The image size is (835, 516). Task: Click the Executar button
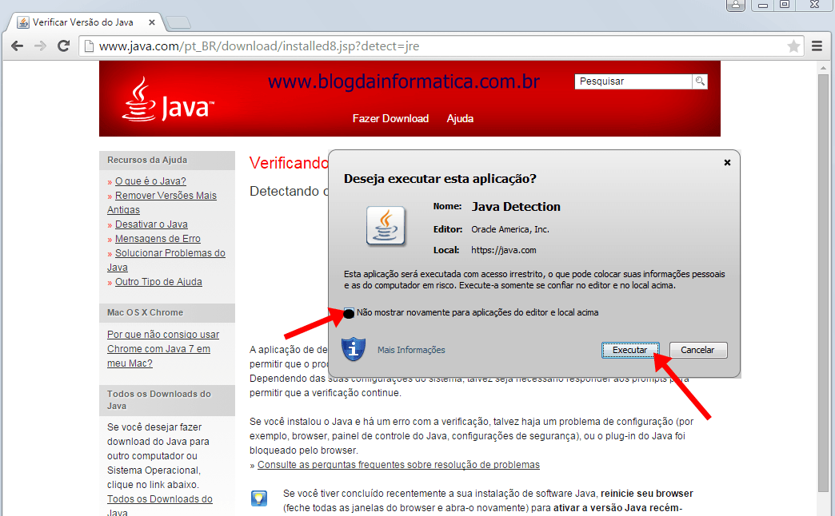[630, 349]
